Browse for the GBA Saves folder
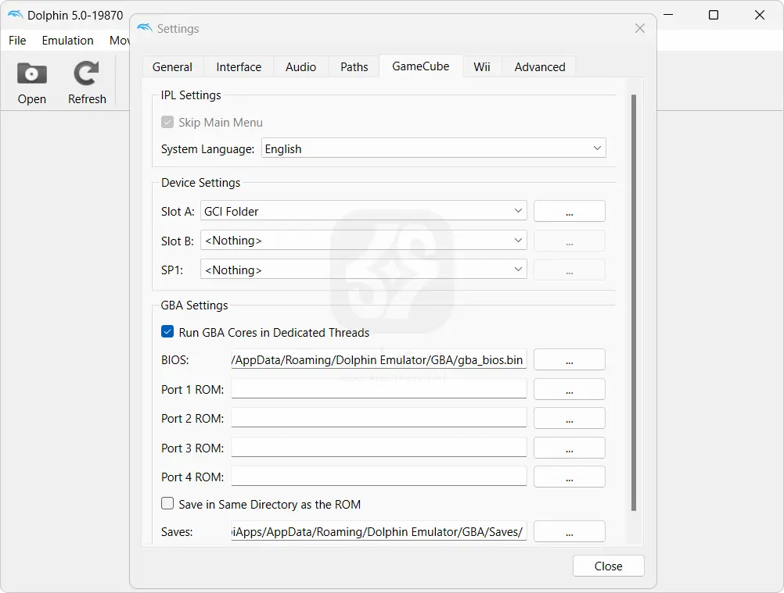The image size is (784, 593). click(569, 531)
